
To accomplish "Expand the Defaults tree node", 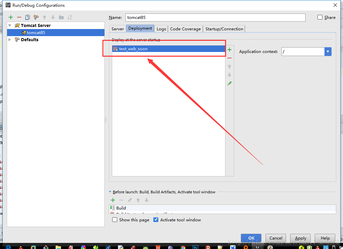I will click(x=10, y=39).
